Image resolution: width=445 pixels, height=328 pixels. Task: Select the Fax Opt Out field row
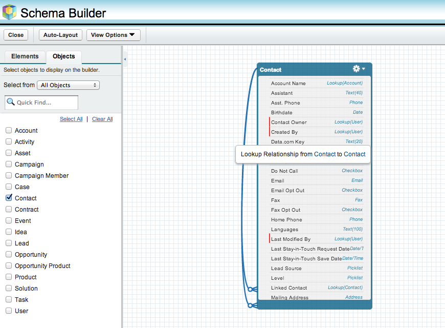point(316,210)
